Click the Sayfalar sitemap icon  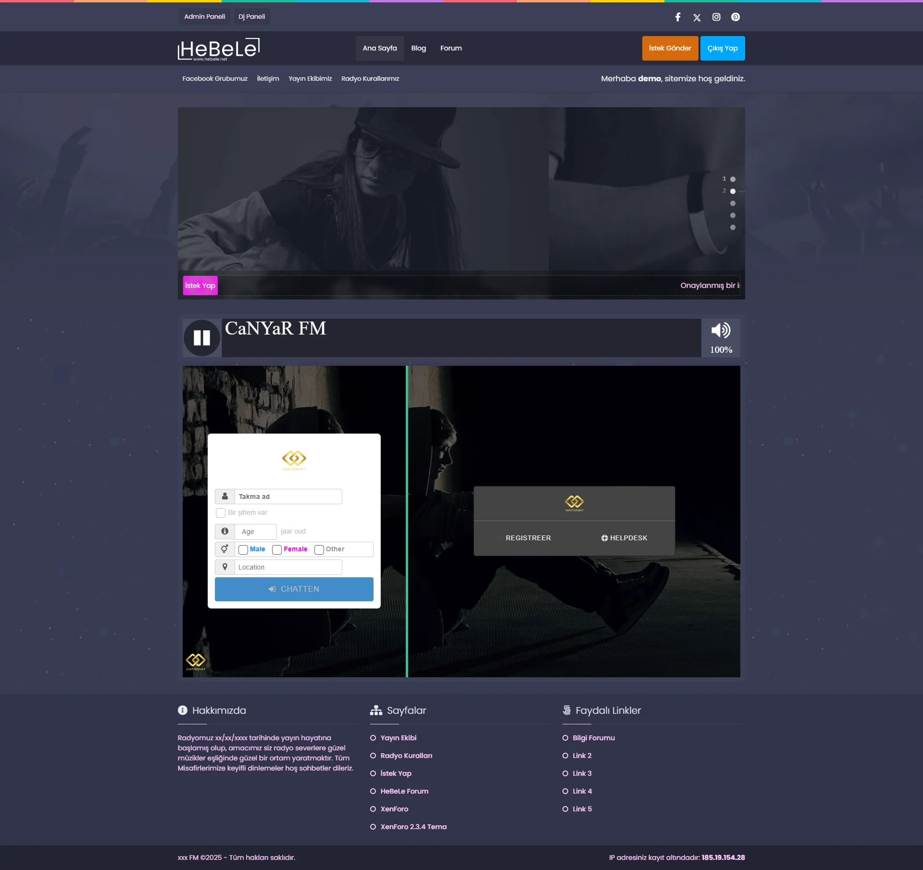coord(376,710)
